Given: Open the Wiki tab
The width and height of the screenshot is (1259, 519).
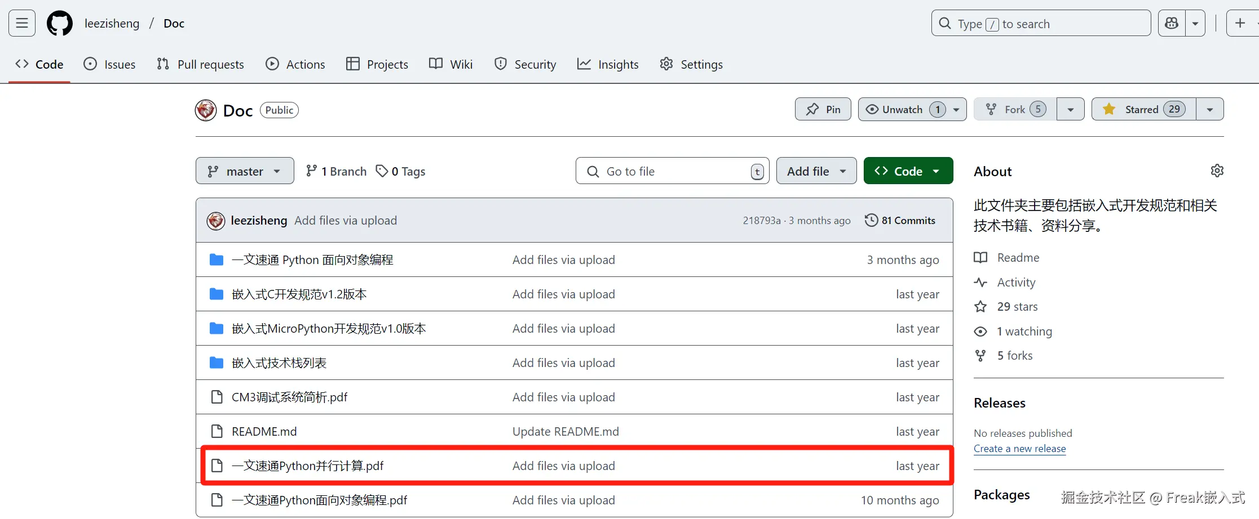Looking at the screenshot, I should pos(451,64).
